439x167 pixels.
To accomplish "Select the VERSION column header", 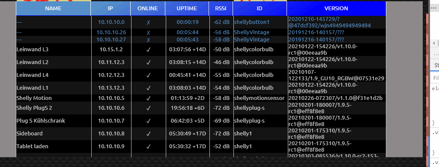I will tap(336, 9).
